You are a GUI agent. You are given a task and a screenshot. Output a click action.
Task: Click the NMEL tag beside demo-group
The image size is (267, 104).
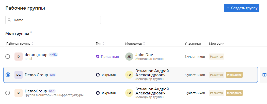point(53,55)
